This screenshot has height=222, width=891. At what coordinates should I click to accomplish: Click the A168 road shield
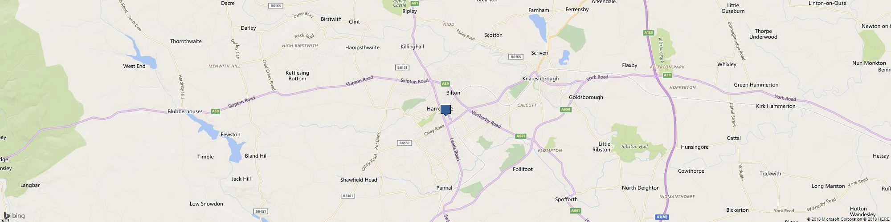tap(648, 32)
